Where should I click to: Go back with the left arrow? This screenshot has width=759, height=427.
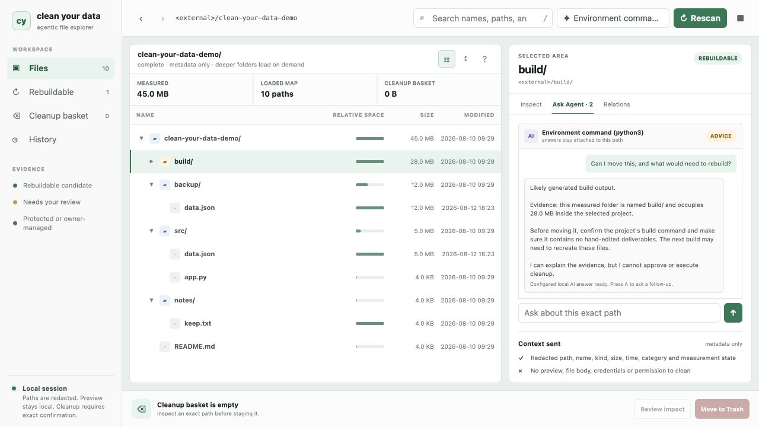point(141,18)
